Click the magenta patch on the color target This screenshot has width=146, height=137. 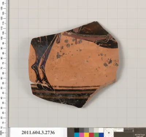pos(81,135)
